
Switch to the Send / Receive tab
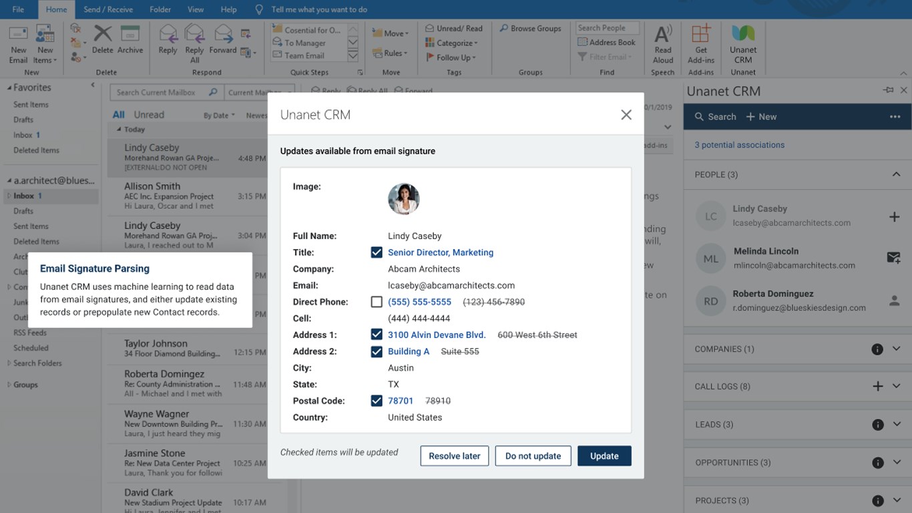point(108,9)
